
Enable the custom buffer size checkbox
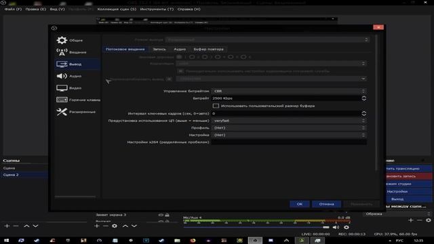(216, 106)
